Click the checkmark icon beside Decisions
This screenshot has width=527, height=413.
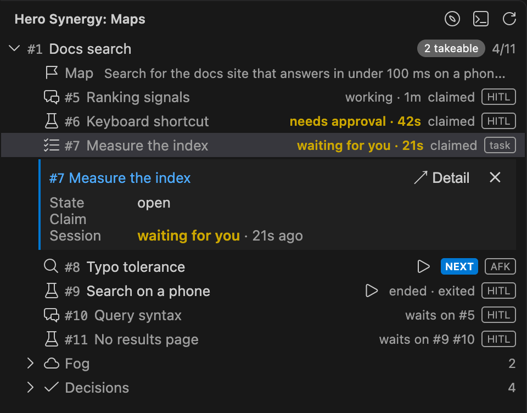(52, 387)
